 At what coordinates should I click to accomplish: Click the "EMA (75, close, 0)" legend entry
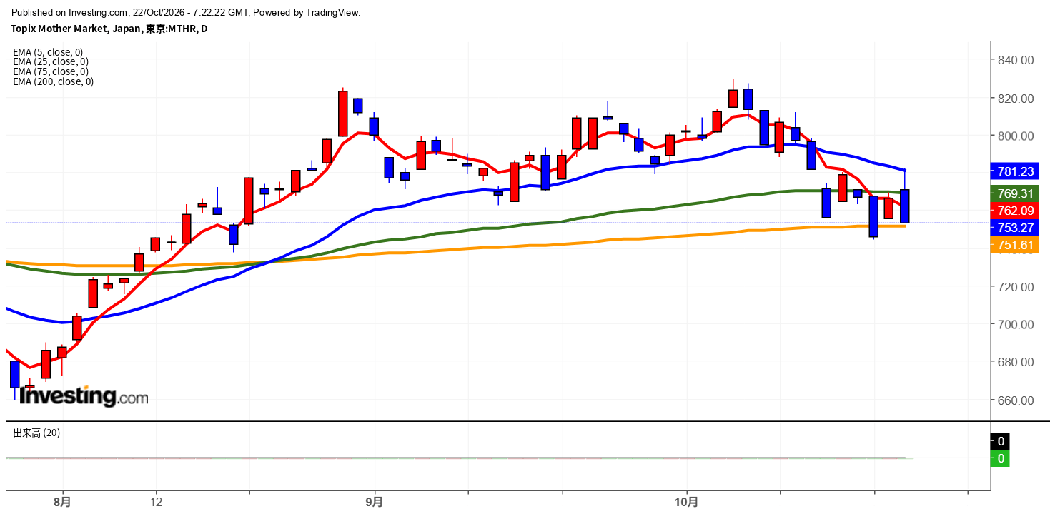51,71
